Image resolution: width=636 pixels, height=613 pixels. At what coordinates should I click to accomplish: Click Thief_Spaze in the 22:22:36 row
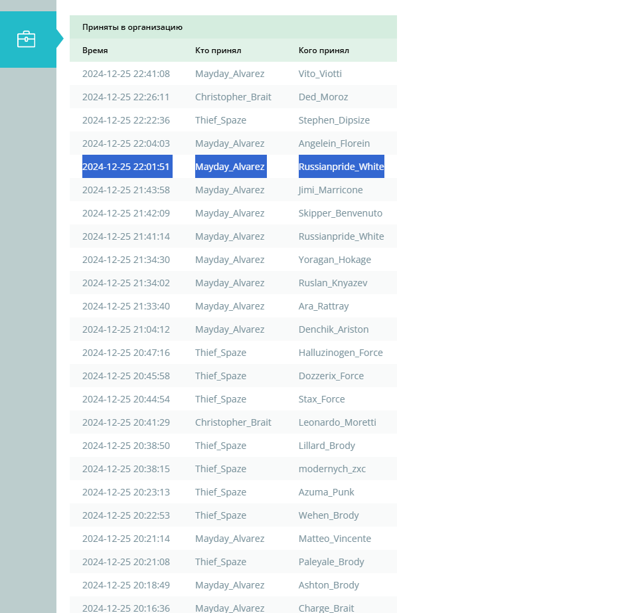[x=220, y=120]
